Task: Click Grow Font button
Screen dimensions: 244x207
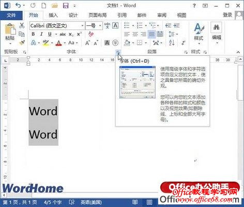Action: click(x=87, y=43)
